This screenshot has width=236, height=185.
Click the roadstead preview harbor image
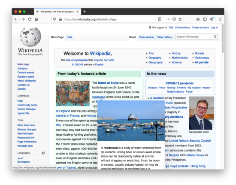click(131, 121)
